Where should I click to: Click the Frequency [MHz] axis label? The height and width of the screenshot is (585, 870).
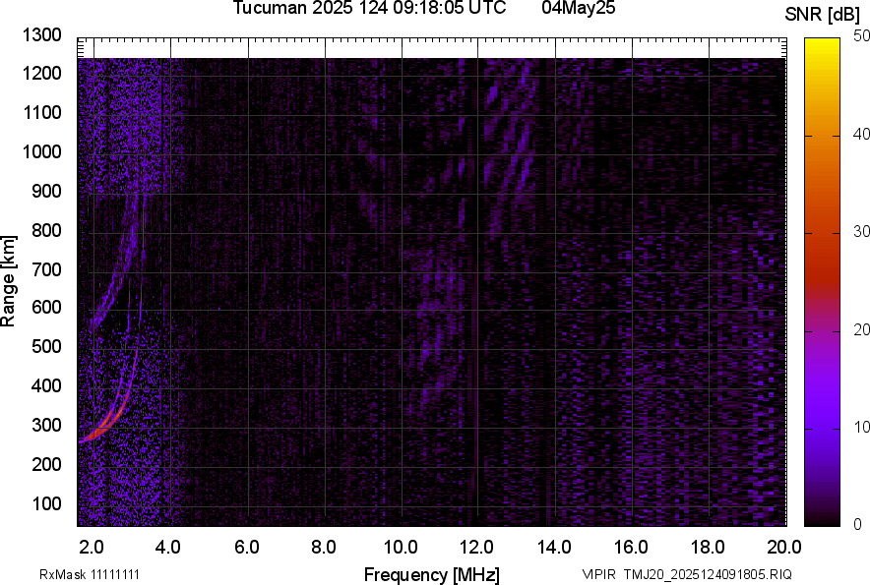tap(432, 574)
